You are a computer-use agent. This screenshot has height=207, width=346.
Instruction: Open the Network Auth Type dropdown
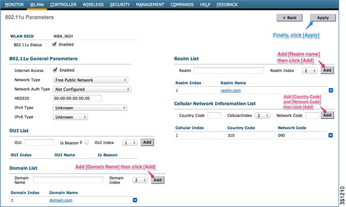click(92, 89)
